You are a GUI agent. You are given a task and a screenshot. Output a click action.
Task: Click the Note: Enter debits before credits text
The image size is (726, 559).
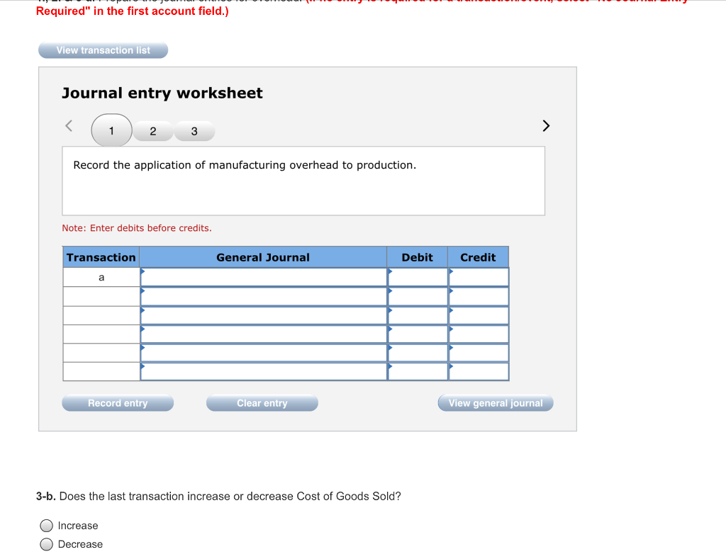click(137, 228)
